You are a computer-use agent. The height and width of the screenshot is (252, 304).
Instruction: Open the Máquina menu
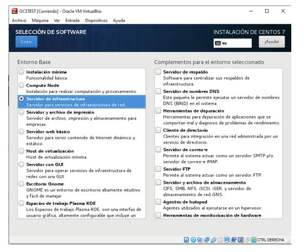click(40, 20)
